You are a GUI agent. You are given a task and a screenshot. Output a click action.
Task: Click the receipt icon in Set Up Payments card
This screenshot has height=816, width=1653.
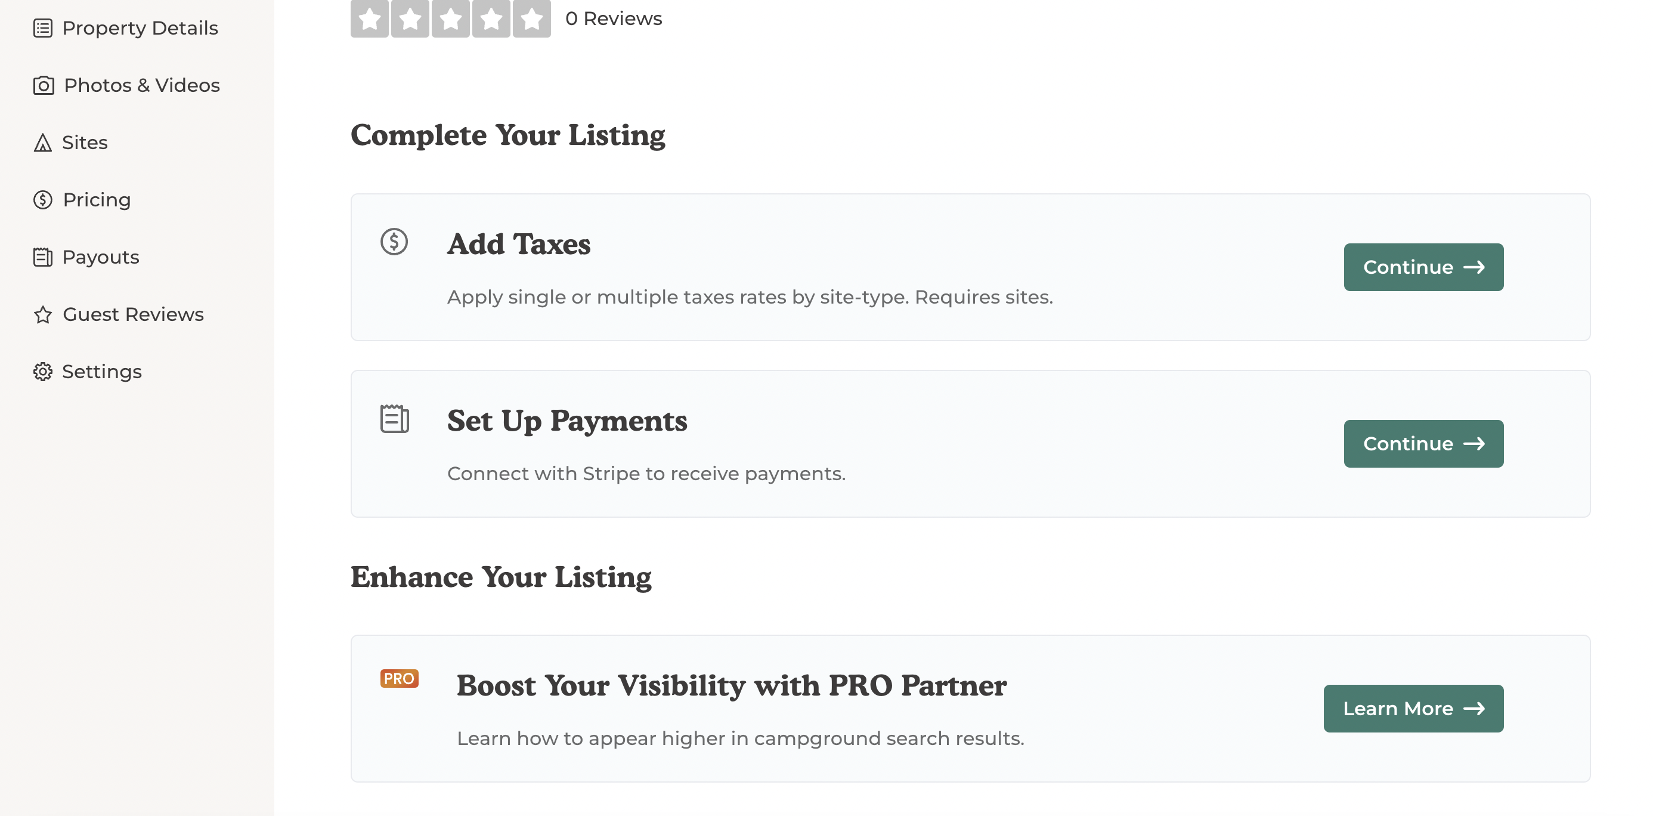(x=394, y=419)
